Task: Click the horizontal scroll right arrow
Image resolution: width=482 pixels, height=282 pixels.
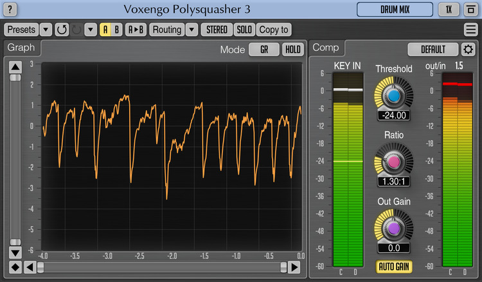Action: point(294,267)
